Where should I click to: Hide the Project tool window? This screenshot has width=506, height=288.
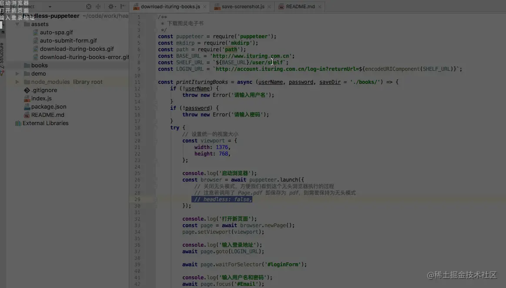tap(123, 7)
